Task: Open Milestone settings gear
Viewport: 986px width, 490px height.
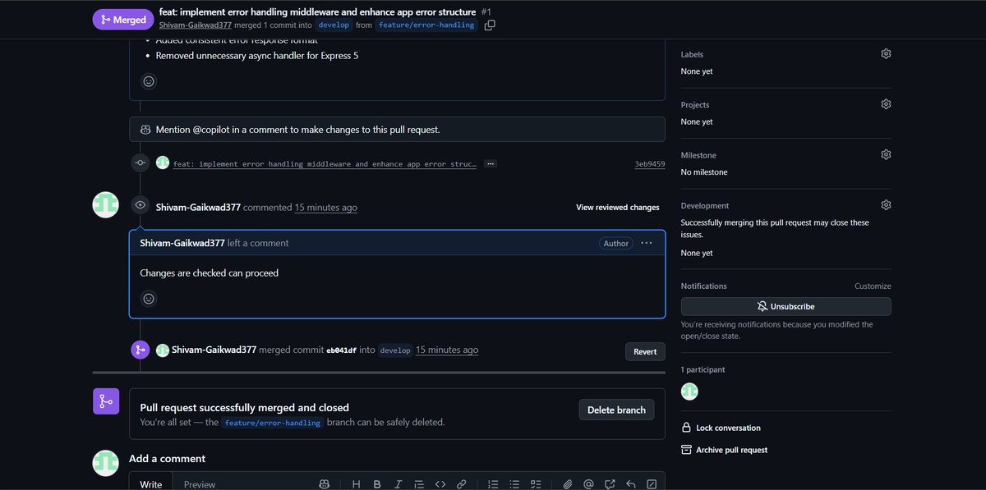Action: coord(886,154)
